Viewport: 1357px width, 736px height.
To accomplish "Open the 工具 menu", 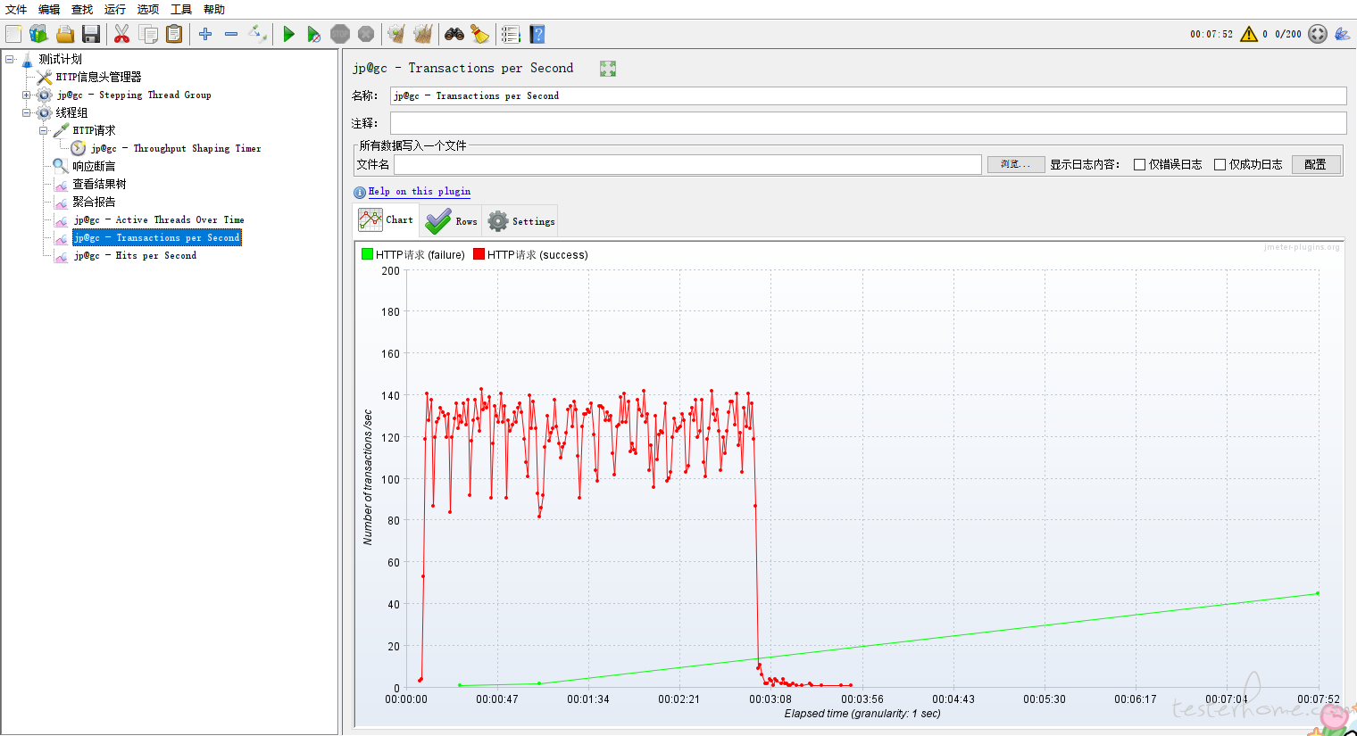I will (181, 9).
